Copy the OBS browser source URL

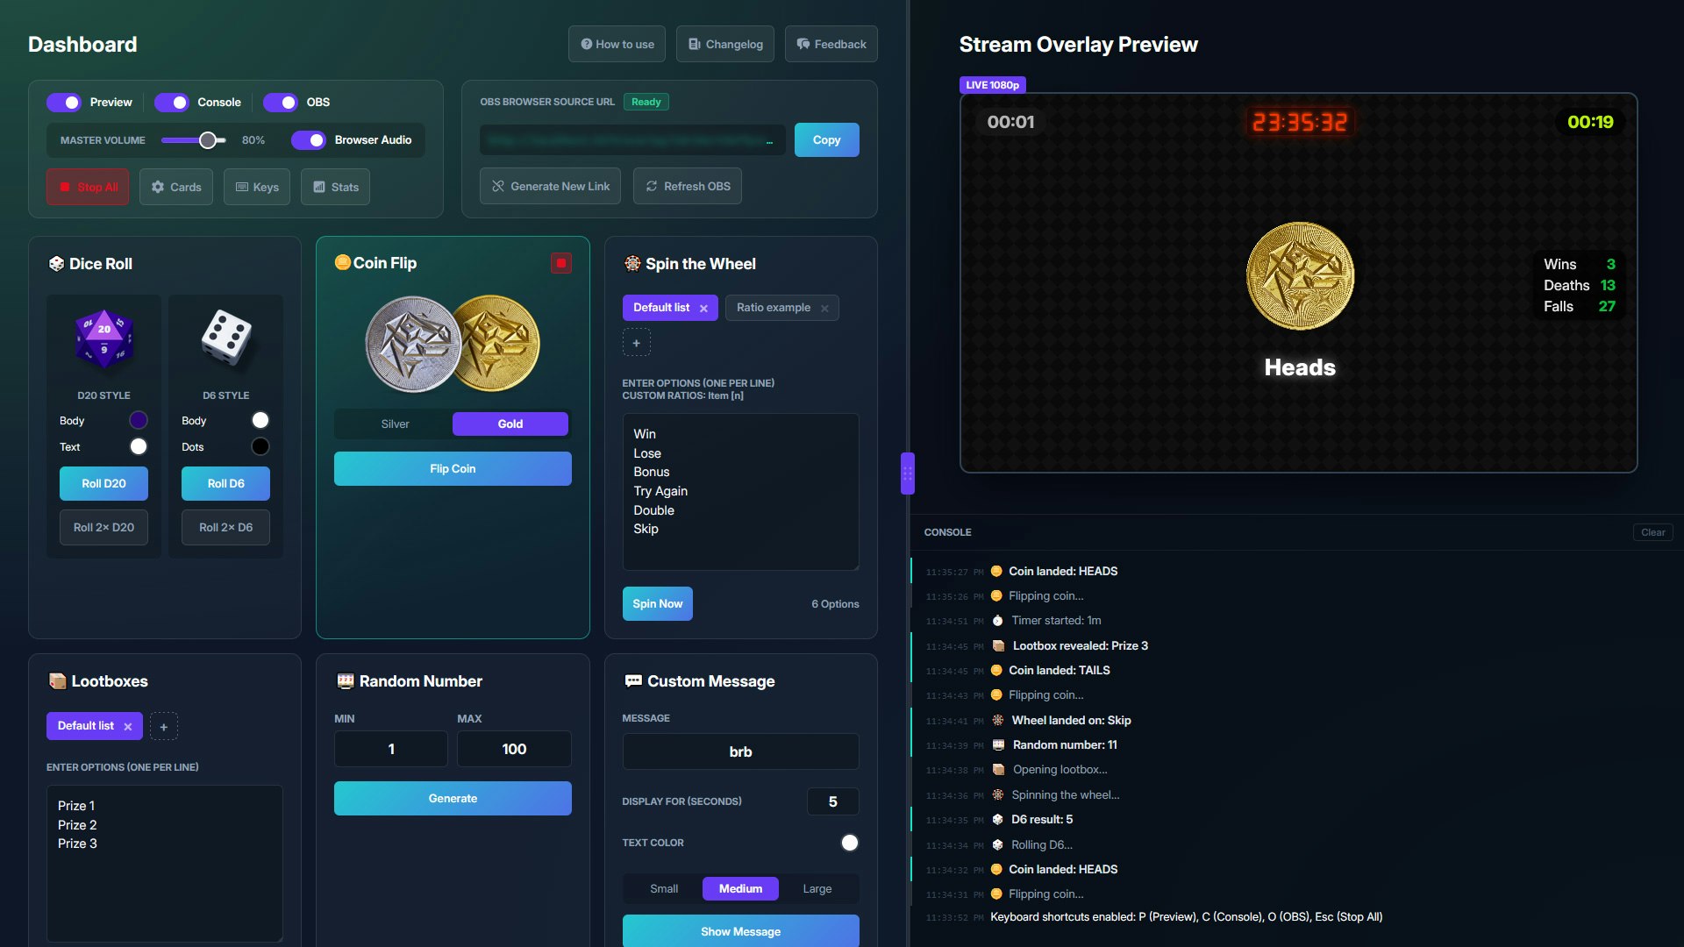pyautogui.click(x=826, y=139)
